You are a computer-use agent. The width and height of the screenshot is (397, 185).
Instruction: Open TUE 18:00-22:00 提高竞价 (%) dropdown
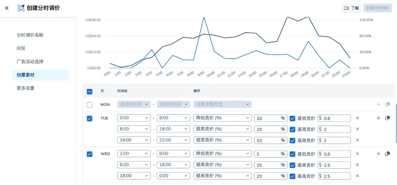coord(222,140)
